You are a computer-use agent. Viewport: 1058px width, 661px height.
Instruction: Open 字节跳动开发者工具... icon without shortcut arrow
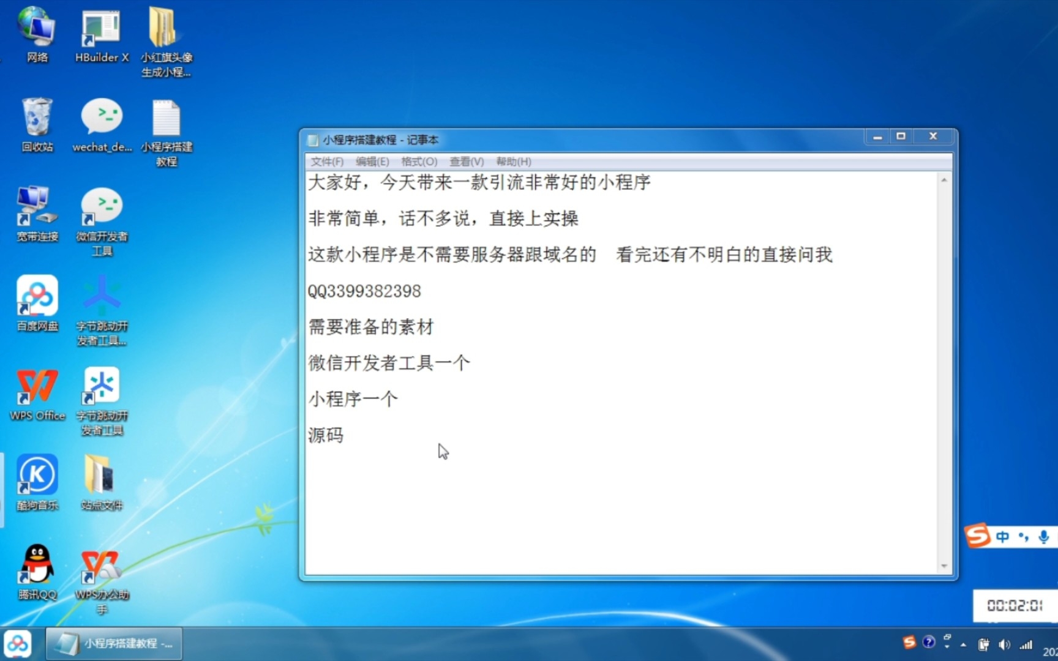(102, 311)
